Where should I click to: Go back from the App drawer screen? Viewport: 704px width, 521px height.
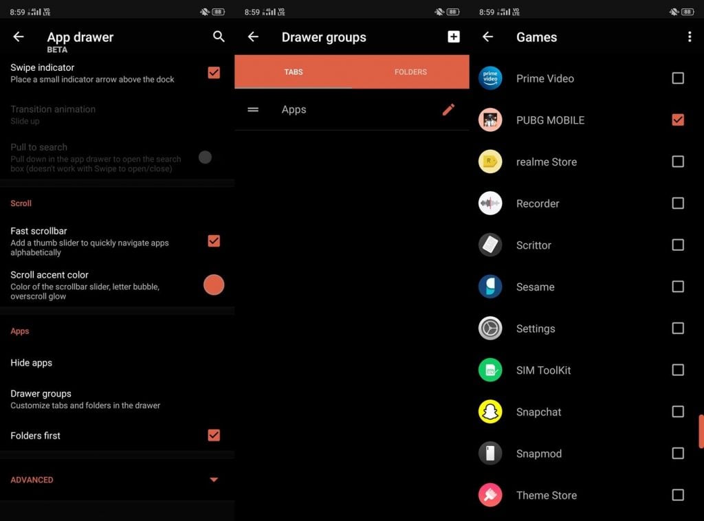click(19, 37)
